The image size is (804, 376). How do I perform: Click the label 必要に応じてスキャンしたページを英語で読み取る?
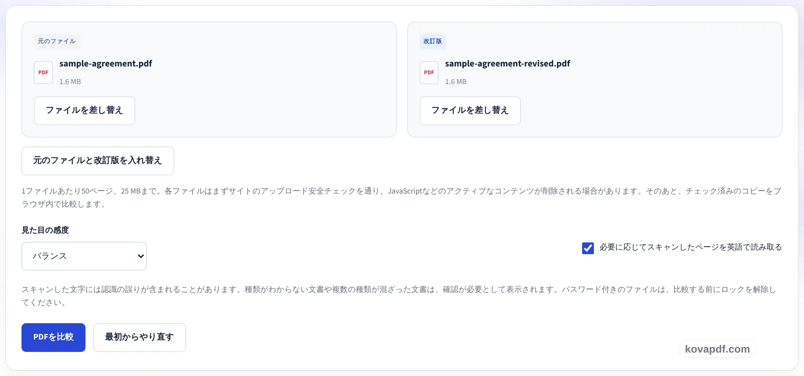click(691, 247)
